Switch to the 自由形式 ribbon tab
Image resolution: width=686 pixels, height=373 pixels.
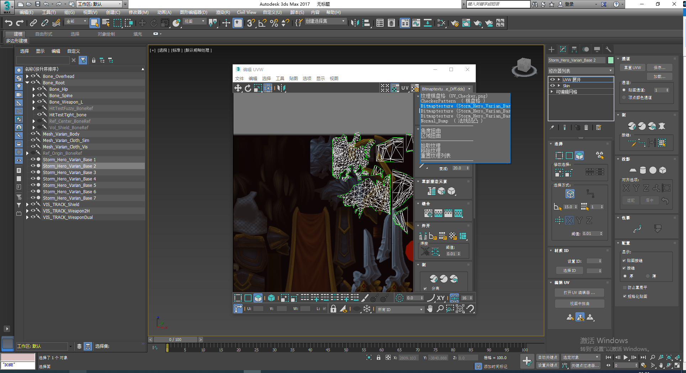[44, 34]
